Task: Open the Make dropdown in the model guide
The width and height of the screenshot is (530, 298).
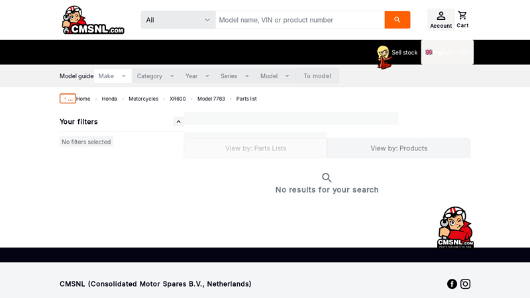Action: pyautogui.click(x=113, y=76)
